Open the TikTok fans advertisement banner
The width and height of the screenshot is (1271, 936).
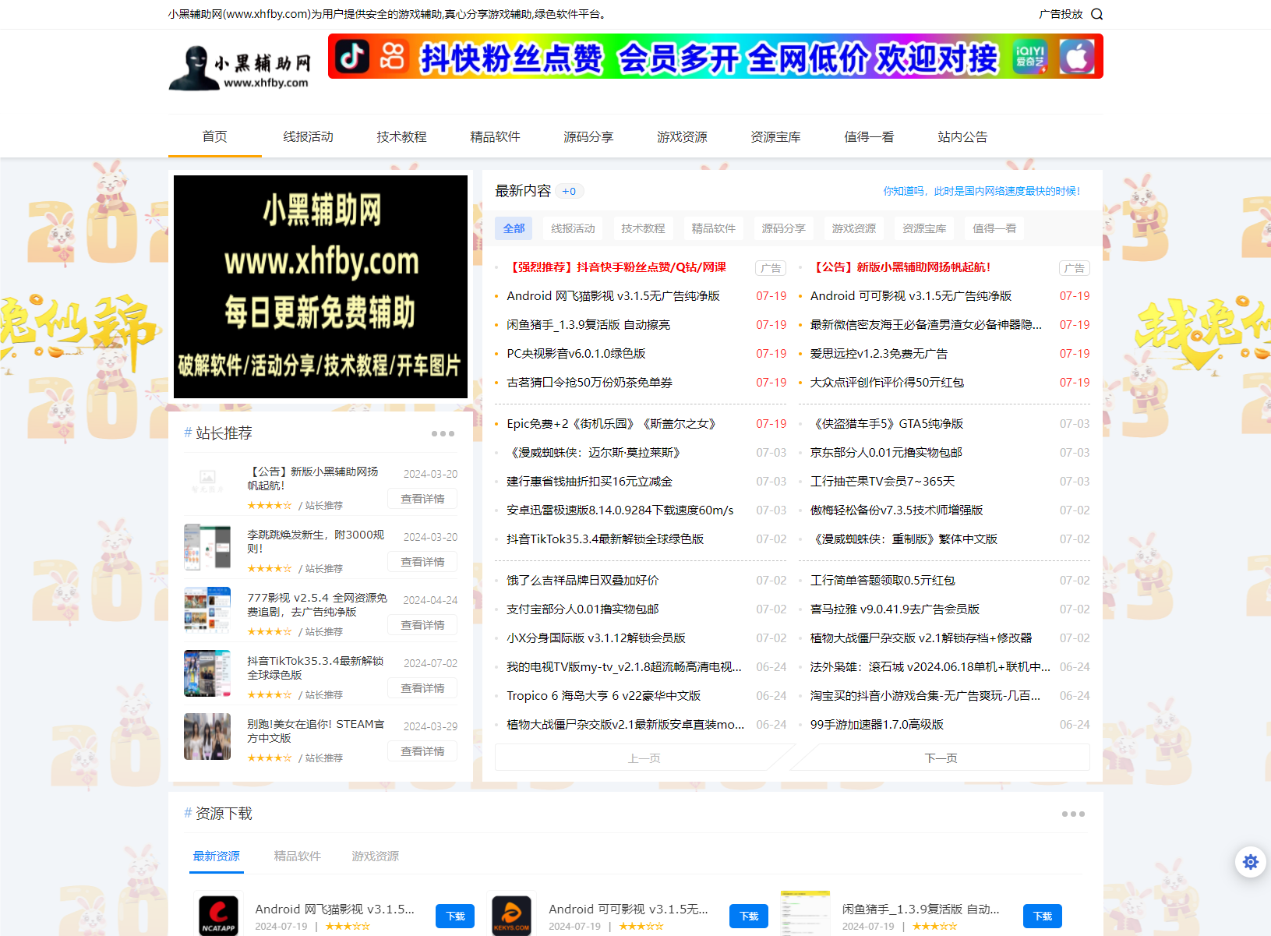[715, 56]
